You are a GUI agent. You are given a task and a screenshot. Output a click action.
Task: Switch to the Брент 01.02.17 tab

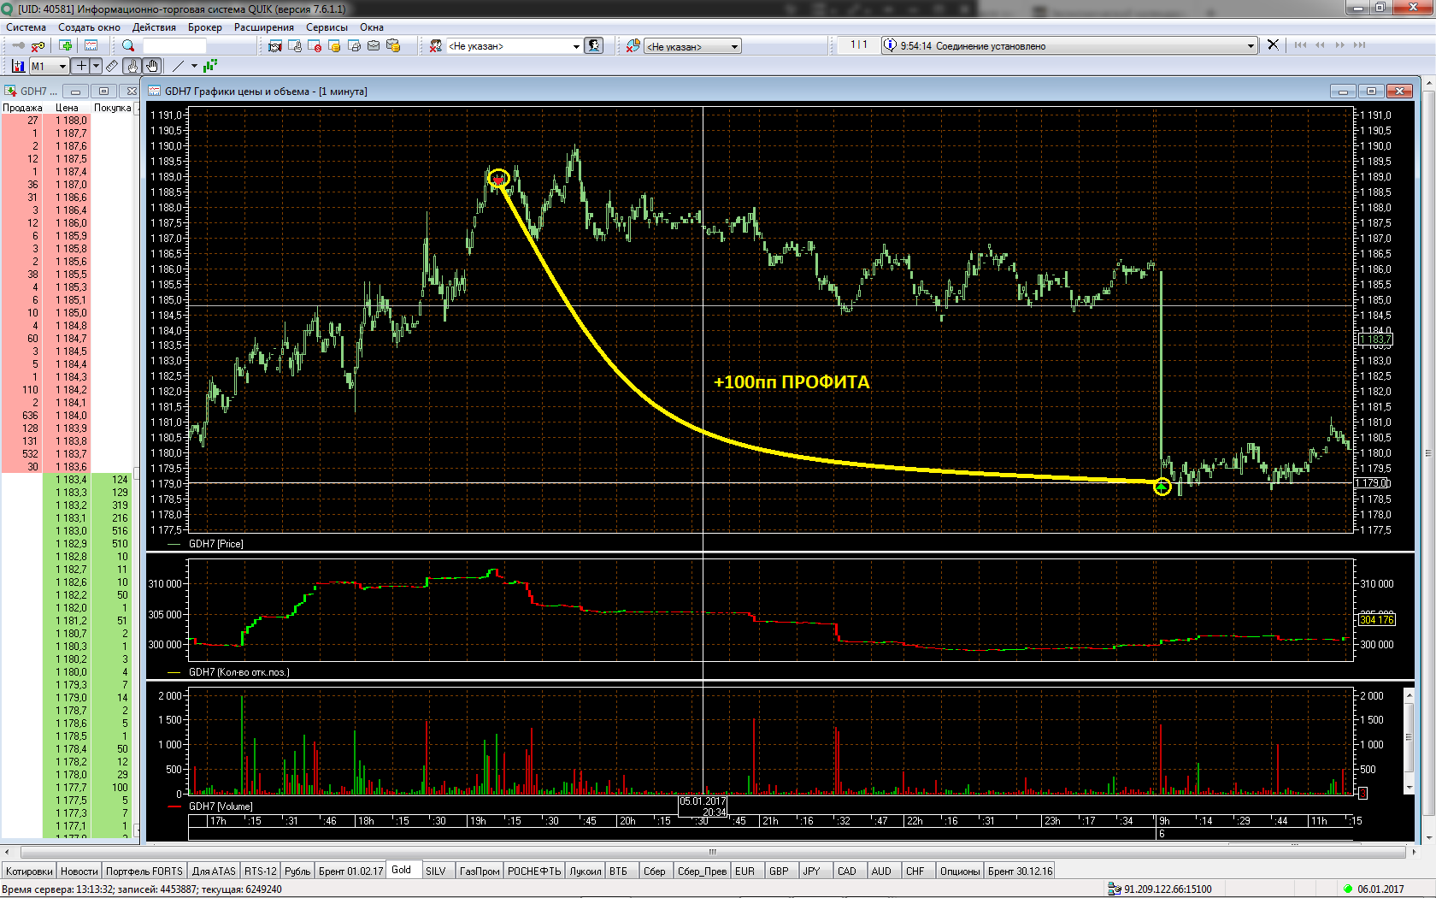coord(350,871)
